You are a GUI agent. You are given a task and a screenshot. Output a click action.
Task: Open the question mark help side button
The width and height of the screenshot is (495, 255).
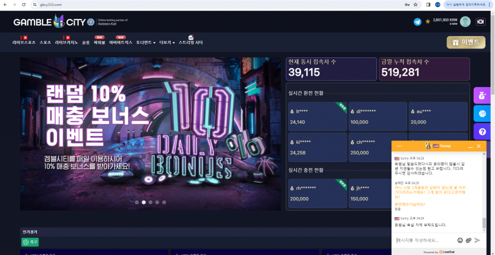482,131
